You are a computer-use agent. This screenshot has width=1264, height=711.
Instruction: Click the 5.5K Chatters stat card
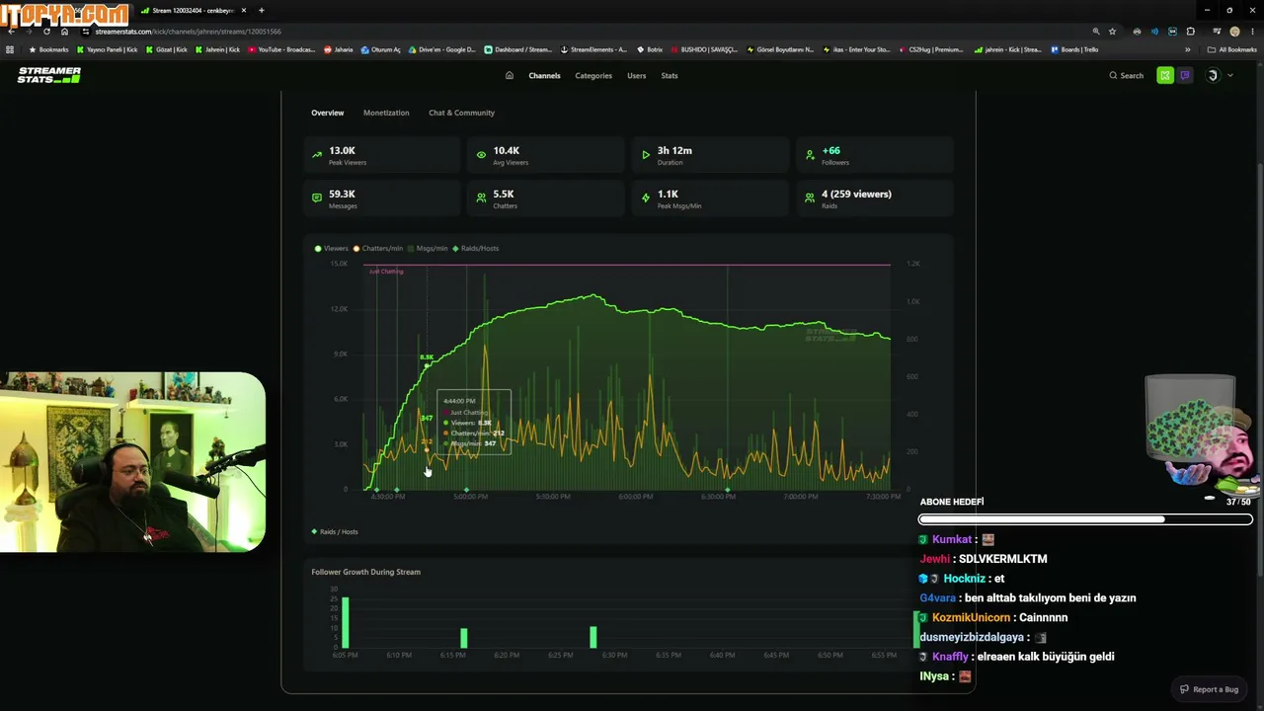[546, 198]
